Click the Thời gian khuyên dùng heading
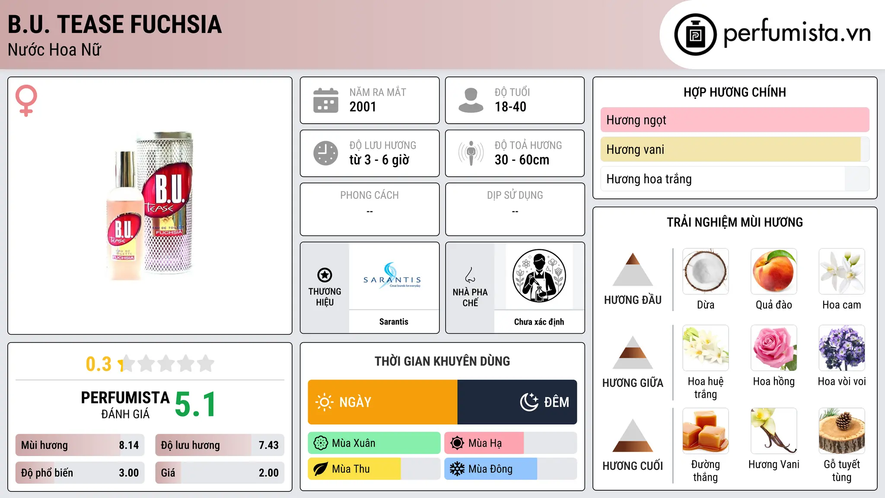The height and width of the screenshot is (498, 885). (442, 361)
